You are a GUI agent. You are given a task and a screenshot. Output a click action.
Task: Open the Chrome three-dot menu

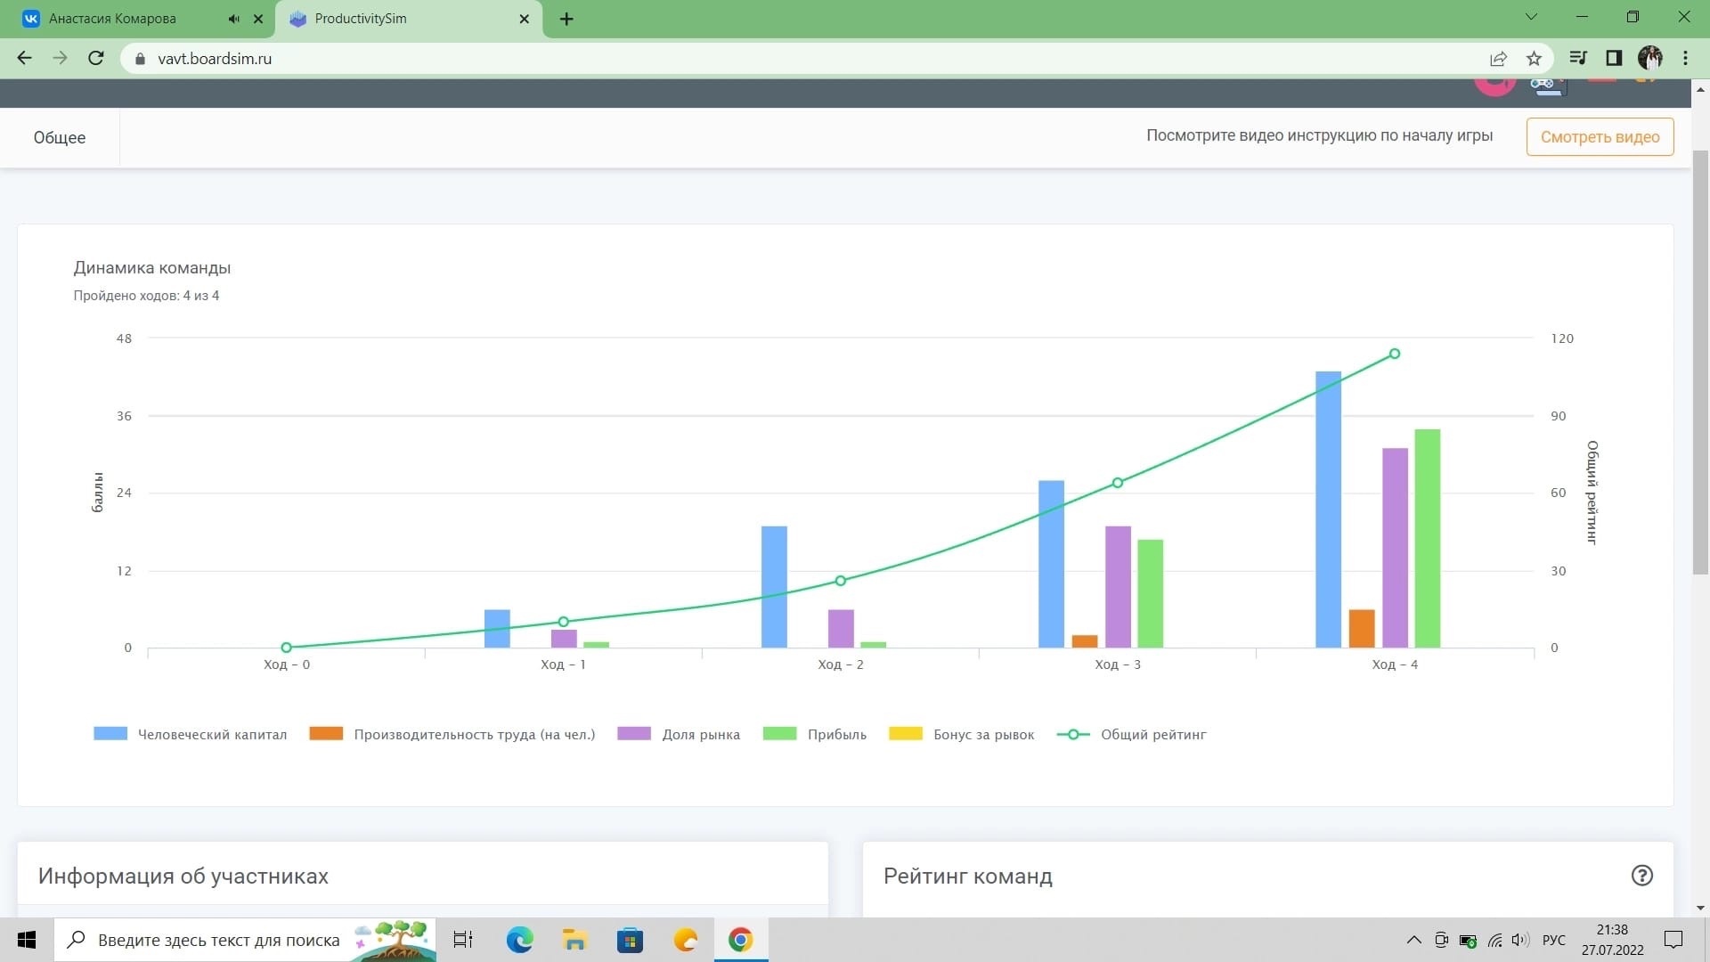point(1685,58)
